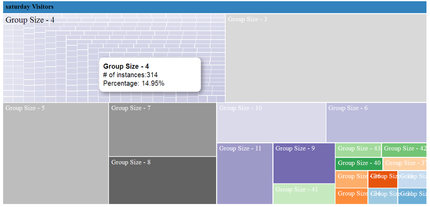Open the Group Size - 7 gray block
This screenshot has width=430, height=207.
tap(162, 130)
